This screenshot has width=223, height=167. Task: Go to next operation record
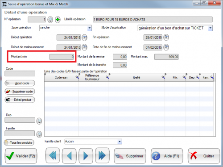(x=86, y=156)
